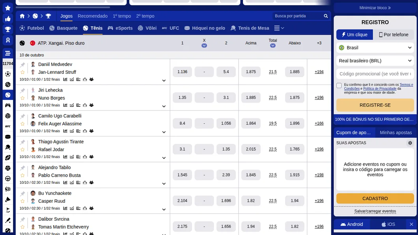Click the trophy icon in the breadcrumb
Image resolution: width=418 pixels, height=235 pixels.
tap(48, 16)
